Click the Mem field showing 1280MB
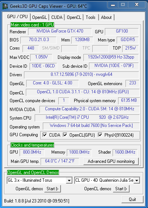Viewport: 148px width, 208px height. click(82, 40)
